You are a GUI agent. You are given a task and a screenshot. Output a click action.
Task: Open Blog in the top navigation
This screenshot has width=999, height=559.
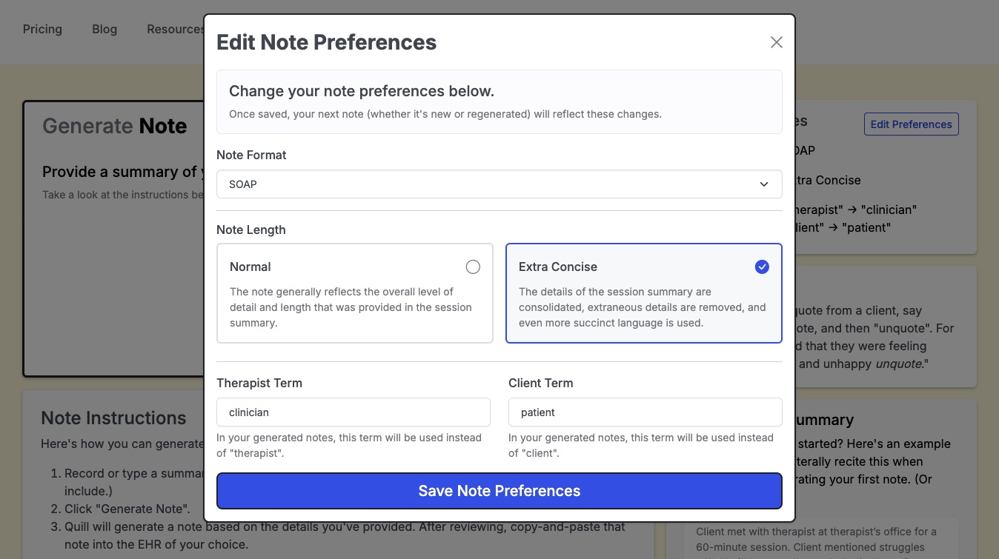click(x=104, y=29)
